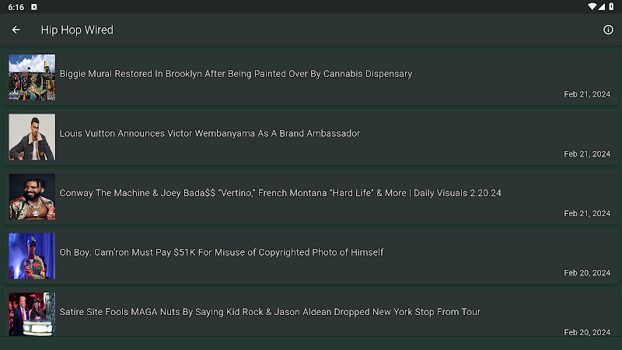622x350 pixels.
Task: Tap the cellular signal status icon
Action: pos(602,7)
